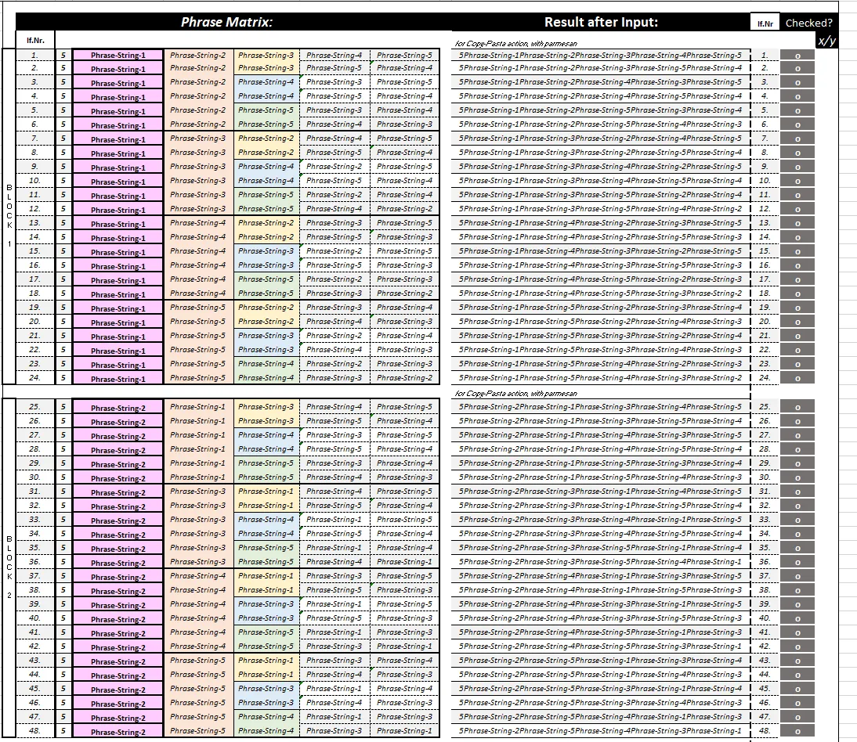This screenshot has height=742, width=857.
Task: Select the result string for row 47
Action: (x=601, y=717)
